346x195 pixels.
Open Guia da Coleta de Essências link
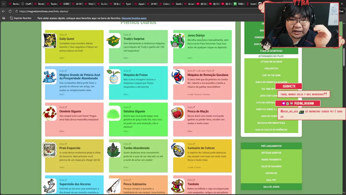271,130
